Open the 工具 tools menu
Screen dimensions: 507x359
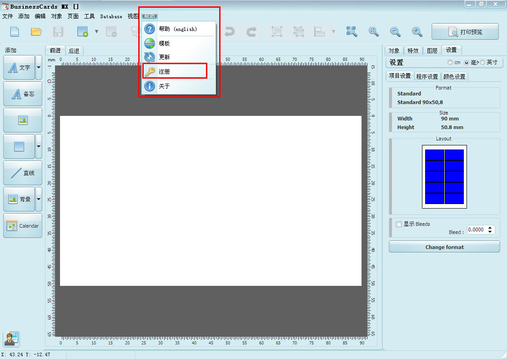[x=89, y=16]
